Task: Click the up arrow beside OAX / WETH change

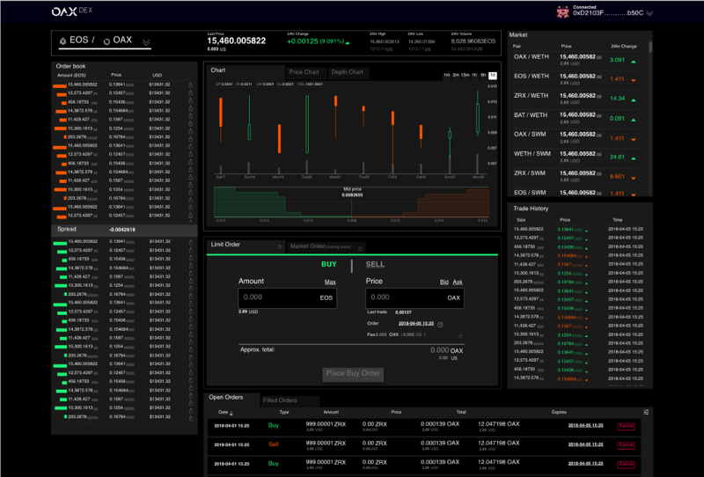Action: (634, 62)
